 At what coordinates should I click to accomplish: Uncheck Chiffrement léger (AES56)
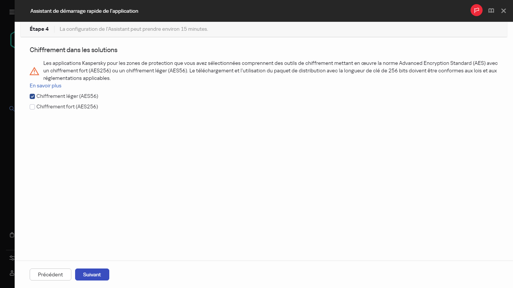coord(32,96)
